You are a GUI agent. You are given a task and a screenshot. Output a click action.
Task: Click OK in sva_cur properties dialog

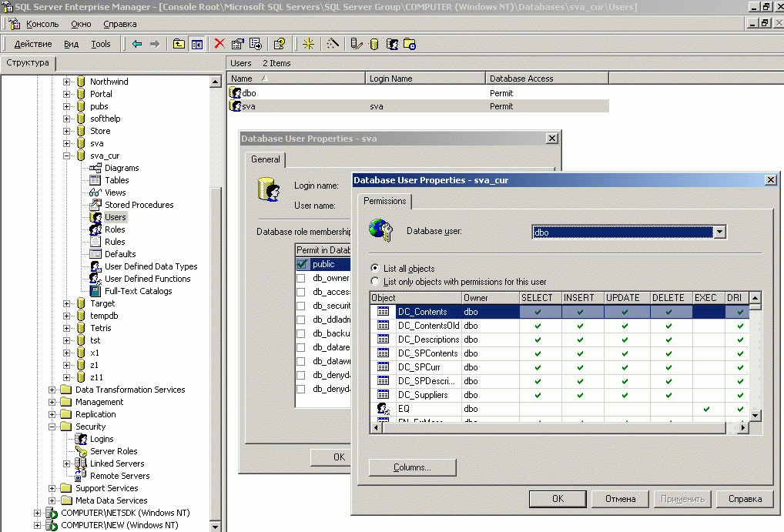(x=558, y=498)
